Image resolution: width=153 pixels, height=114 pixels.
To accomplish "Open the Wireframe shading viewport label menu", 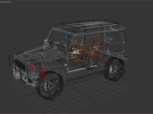I will (6, 2).
